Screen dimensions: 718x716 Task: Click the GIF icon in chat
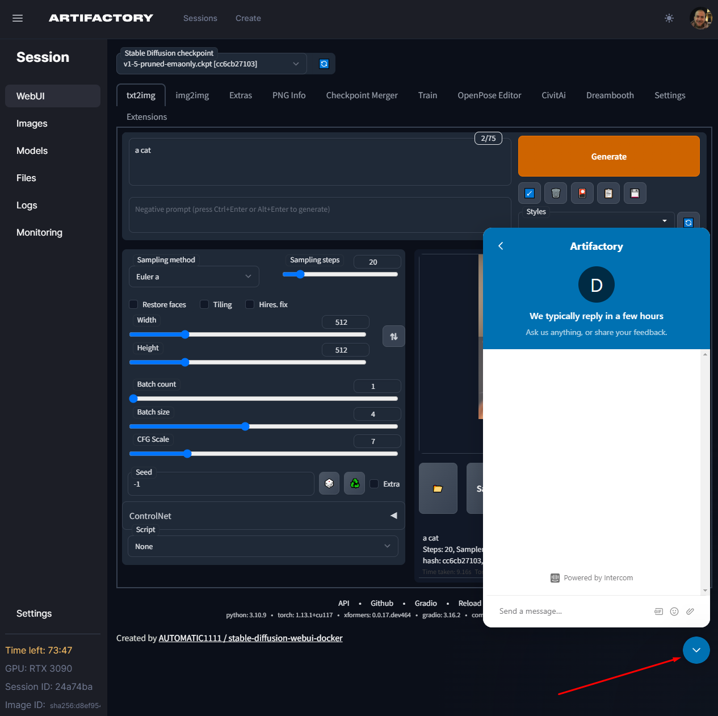pos(658,612)
